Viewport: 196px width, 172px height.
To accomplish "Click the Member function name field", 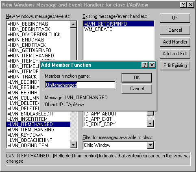I will point(80,85).
